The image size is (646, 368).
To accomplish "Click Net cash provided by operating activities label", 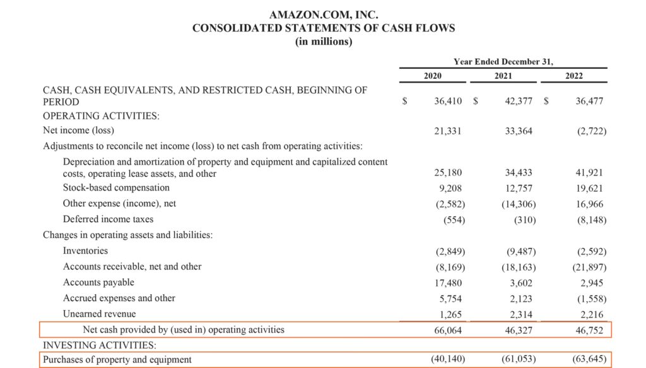I will (183, 329).
